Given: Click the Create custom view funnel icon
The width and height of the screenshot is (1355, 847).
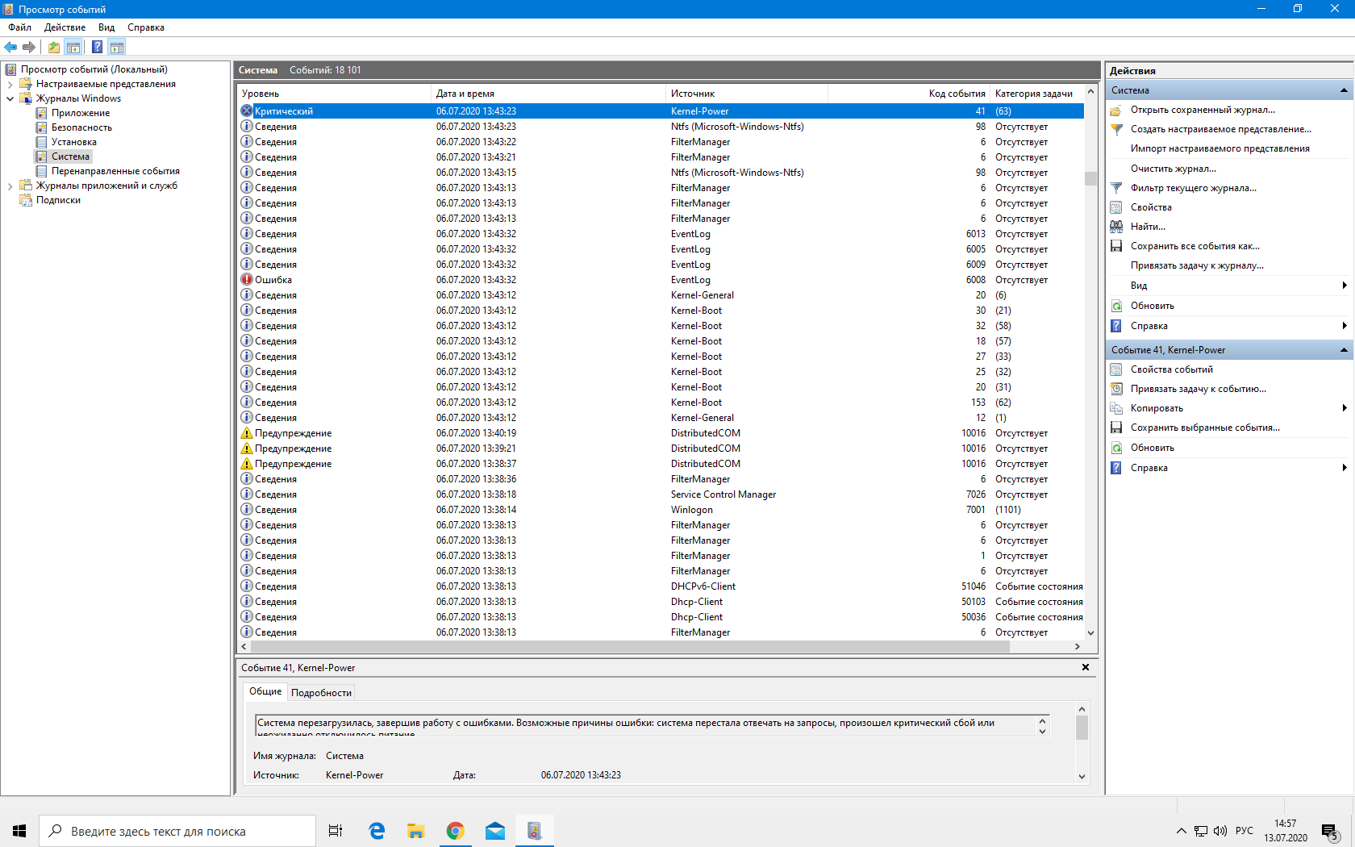Looking at the screenshot, I should pyautogui.click(x=1116, y=129).
